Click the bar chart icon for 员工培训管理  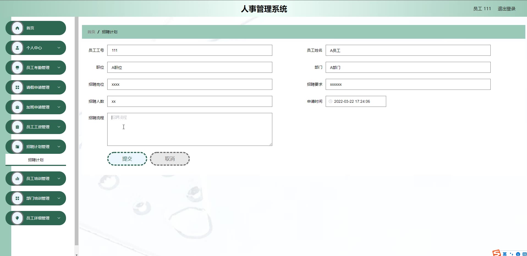(17, 179)
